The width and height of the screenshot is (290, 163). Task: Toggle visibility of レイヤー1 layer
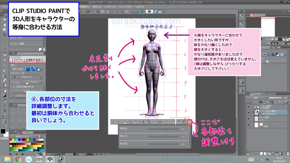(249, 119)
